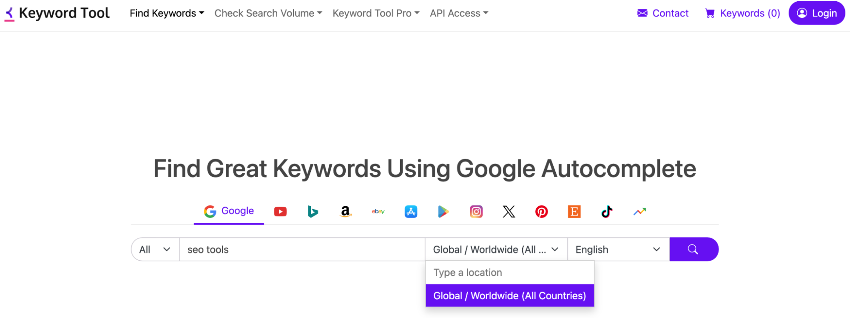Click the 'Type a location' search field
Viewport: 850px width, 318px height.
510,273
